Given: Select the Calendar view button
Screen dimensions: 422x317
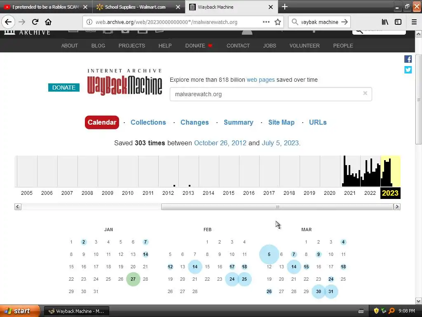Looking at the screenshot, I should 102,122.
